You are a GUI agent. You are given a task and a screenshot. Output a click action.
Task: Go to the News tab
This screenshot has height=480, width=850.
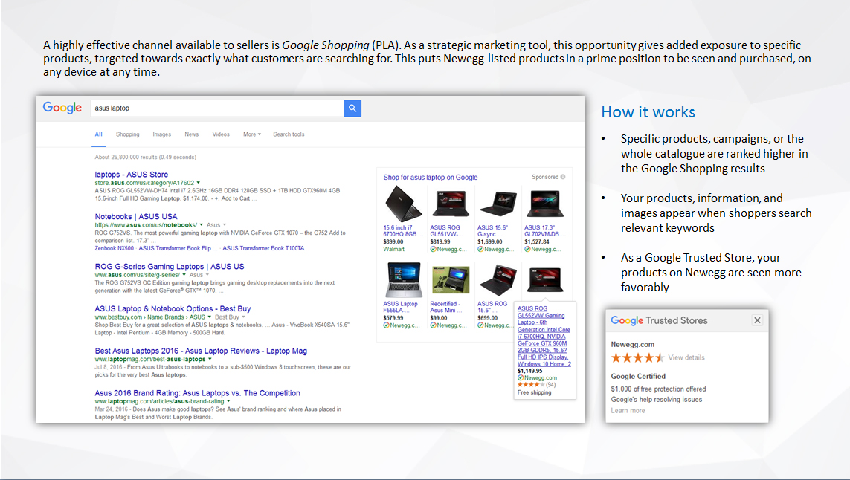[191, 134]
